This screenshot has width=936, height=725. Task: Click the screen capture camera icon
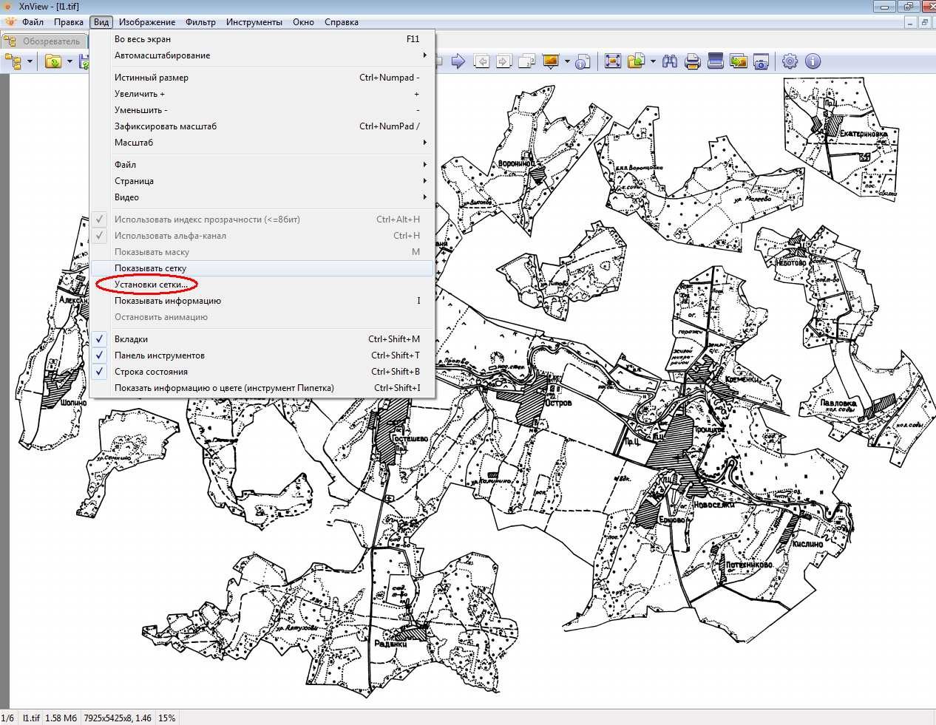click(762, 61)
